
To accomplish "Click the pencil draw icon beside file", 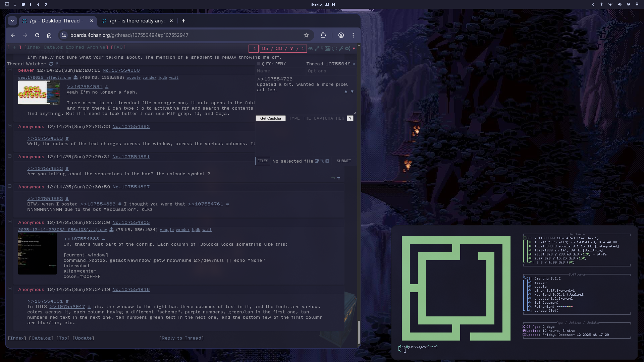I will [x=317, y=161].
